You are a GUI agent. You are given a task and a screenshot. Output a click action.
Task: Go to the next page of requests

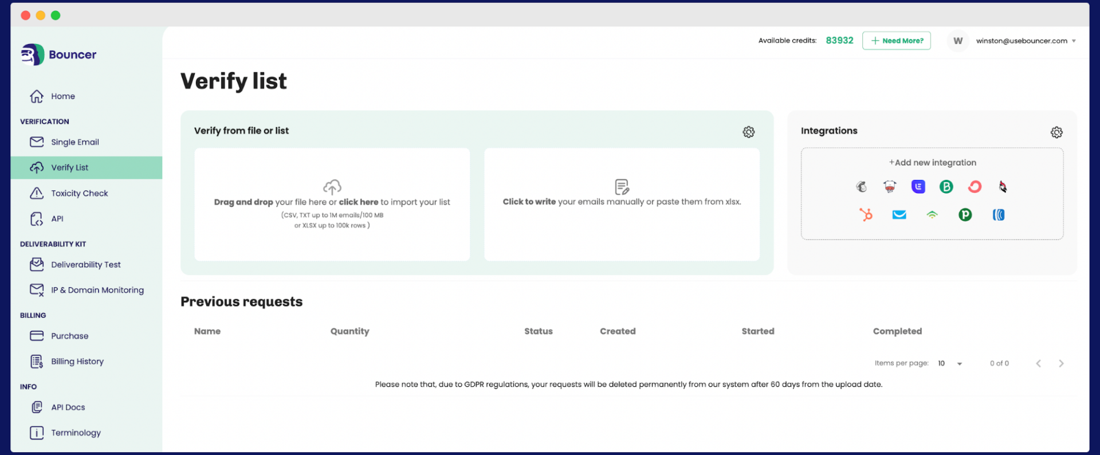pyautogui.click(x=1061, y=363)
